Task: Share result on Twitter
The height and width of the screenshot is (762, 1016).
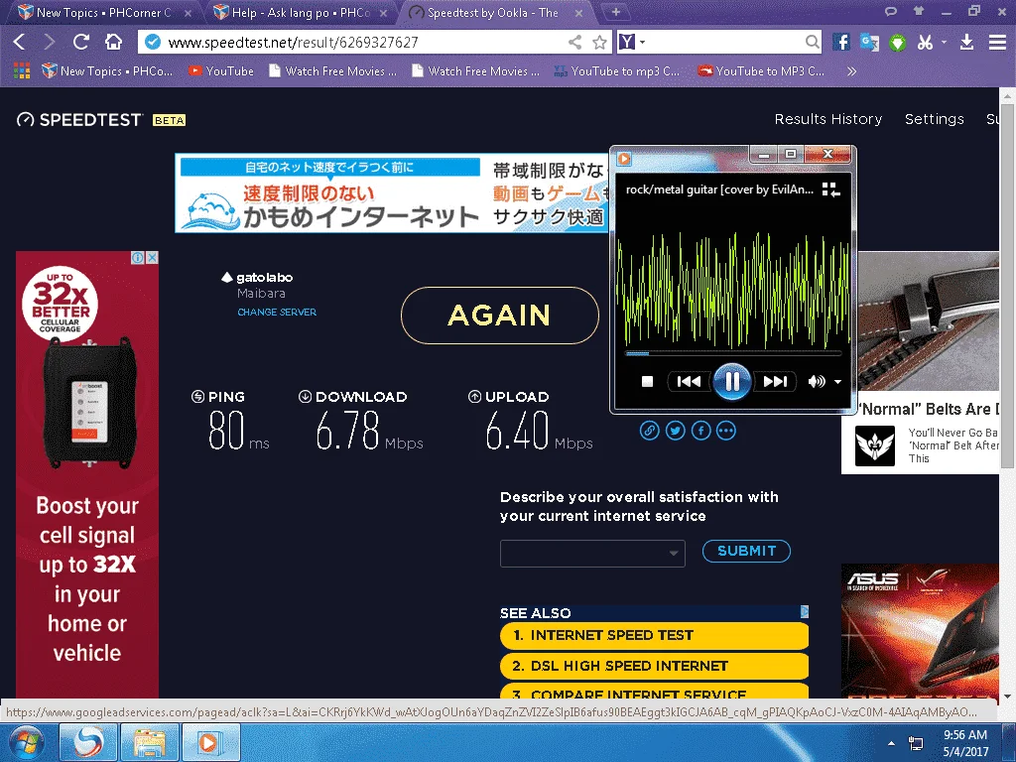Action: tap(675, 431)
